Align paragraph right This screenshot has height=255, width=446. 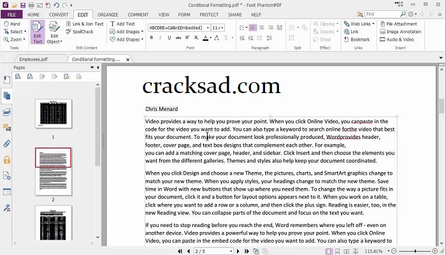(271, 27)
